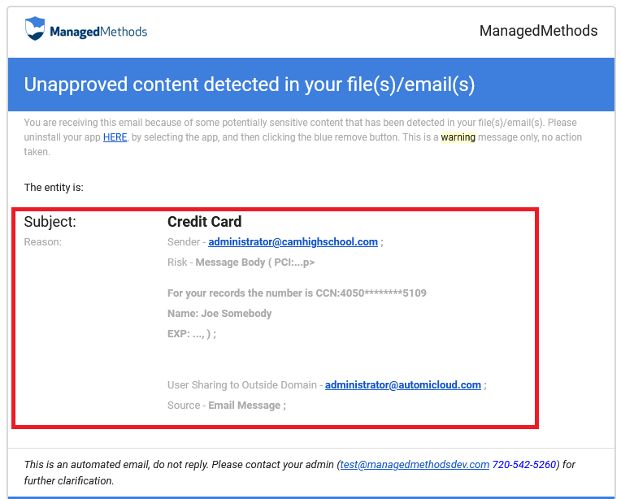Select the 'Credit Card' subject value
Screen dimensions: 621x499
(204, 222)
